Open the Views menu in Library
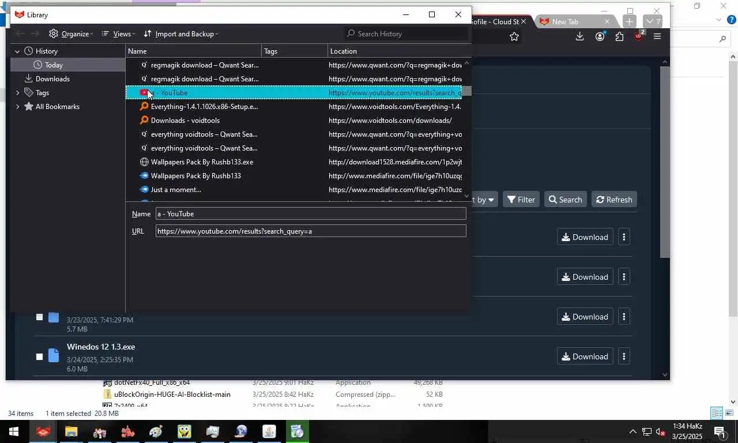Viewport: 738px width, 443px height. tap(118, 34)
